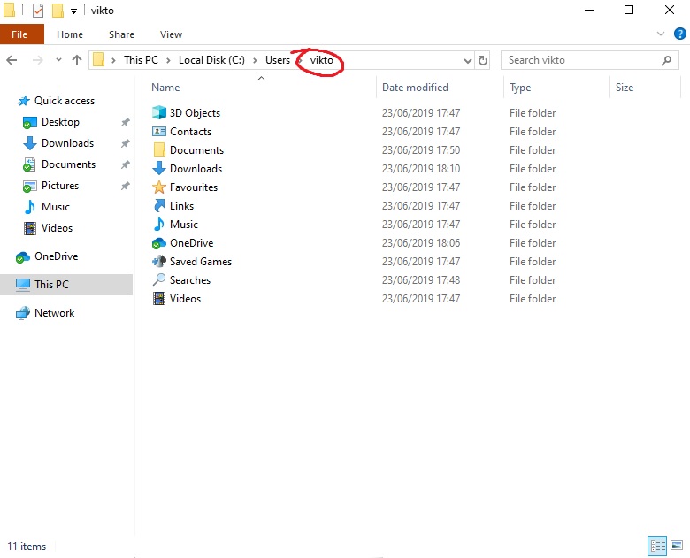Viewport: 690px width, 558px height.
Task: Unpin Desktop from Quick access
Action: tap(126, 122)
